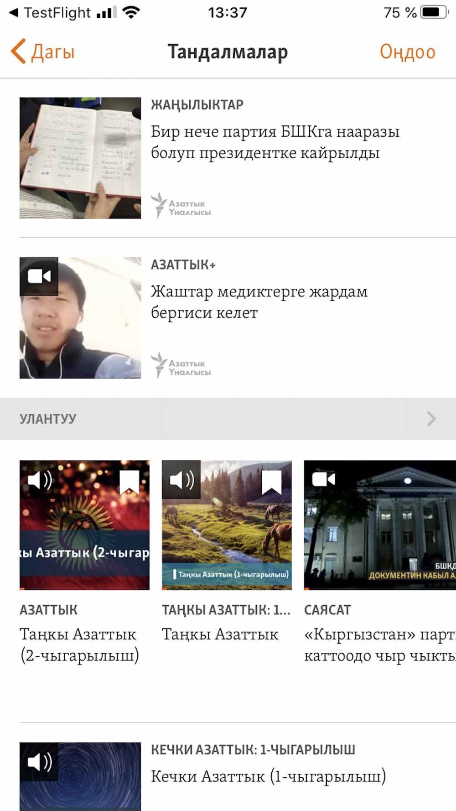Tap the battery icon in the status bar
The width and height of the screenshot is (456, 811).
tap(435, 12)
